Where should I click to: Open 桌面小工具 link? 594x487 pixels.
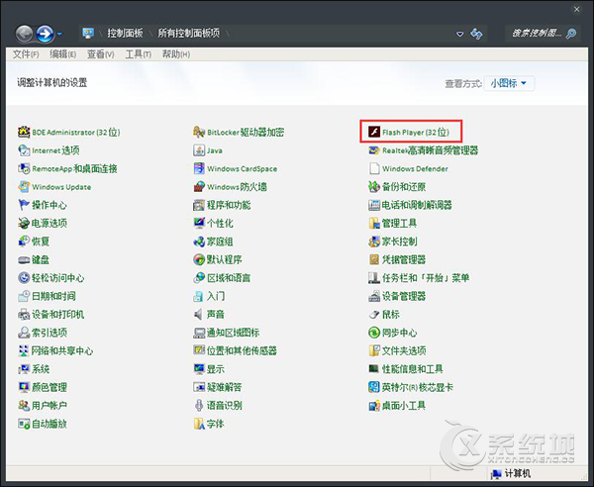[x=404, y=406]
